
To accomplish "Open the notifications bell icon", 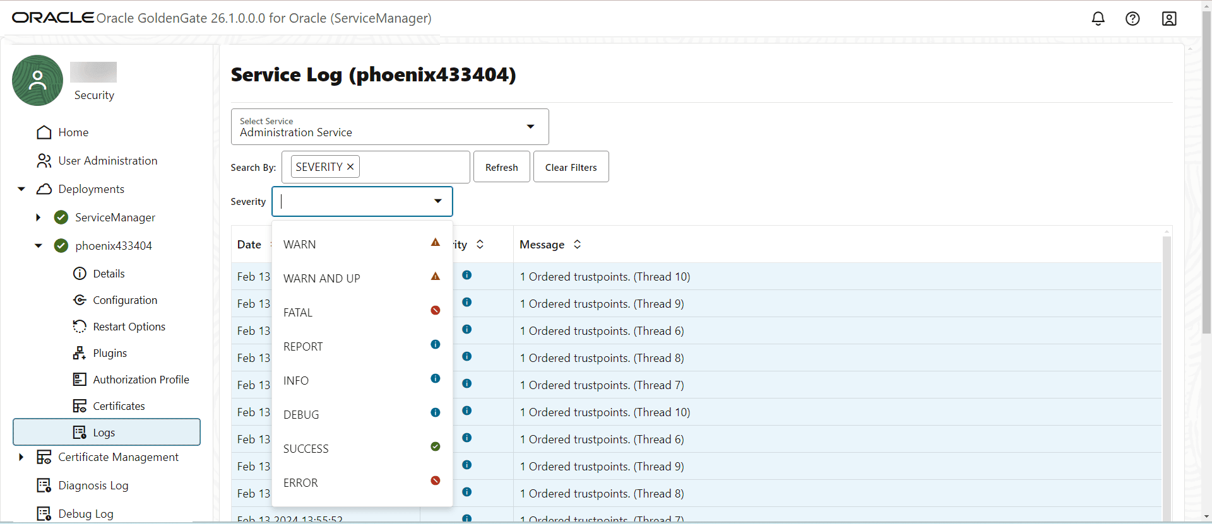I will pos(1098,18).
